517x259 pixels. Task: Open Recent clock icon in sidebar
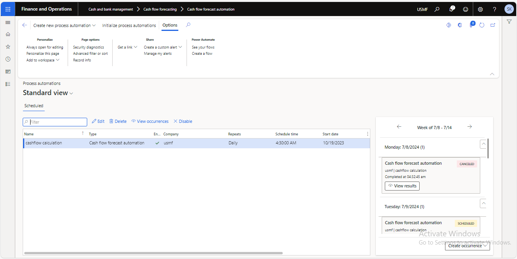point(8,59)
